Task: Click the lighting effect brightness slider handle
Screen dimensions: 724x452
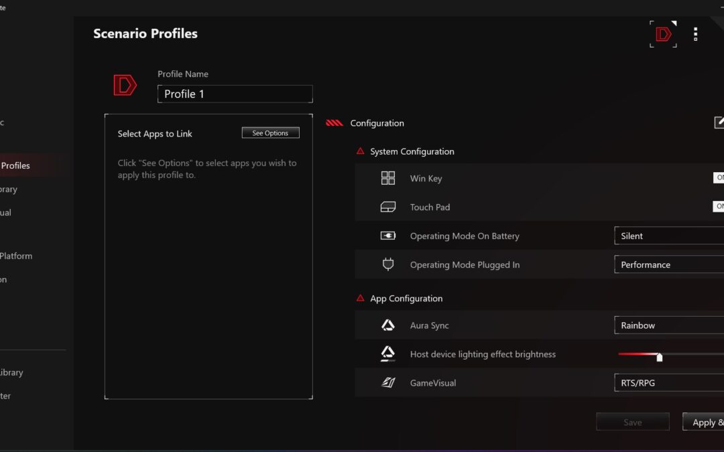Action: click(659, 357)
